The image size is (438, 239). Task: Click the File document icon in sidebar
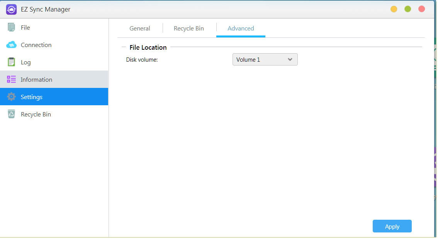(12, 28)
